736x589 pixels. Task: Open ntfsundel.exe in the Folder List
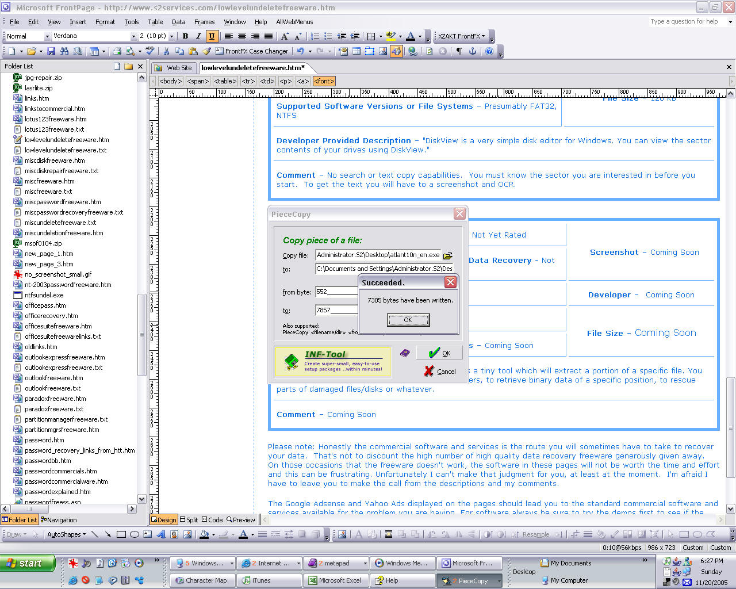point(44,295)
